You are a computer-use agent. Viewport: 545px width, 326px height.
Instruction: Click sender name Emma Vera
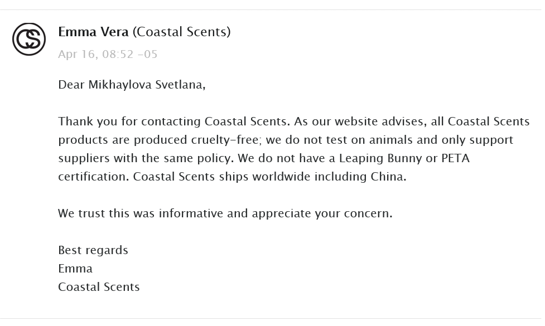click(x=93, y=32)
